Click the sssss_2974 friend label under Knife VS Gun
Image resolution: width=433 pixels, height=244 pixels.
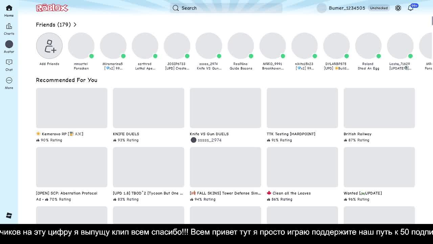click(x=206, y=140)
